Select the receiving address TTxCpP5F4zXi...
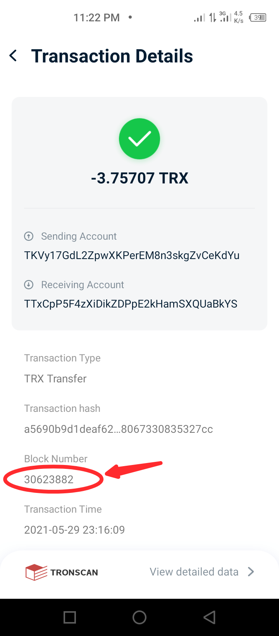Viewport: 279px width, 636px height. (131, 304)
